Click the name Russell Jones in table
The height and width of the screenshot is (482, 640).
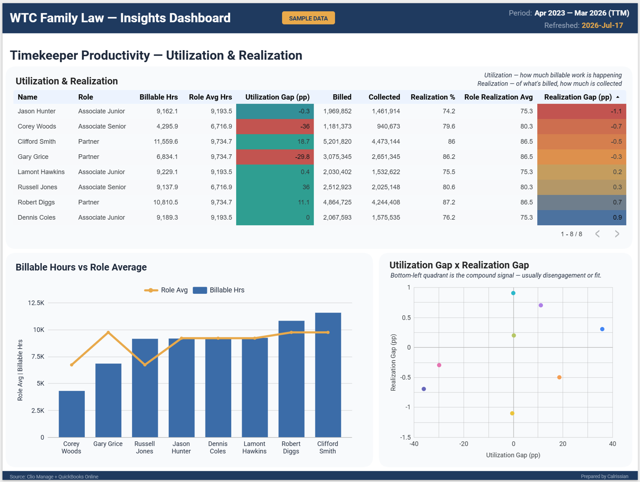point(37,187)
